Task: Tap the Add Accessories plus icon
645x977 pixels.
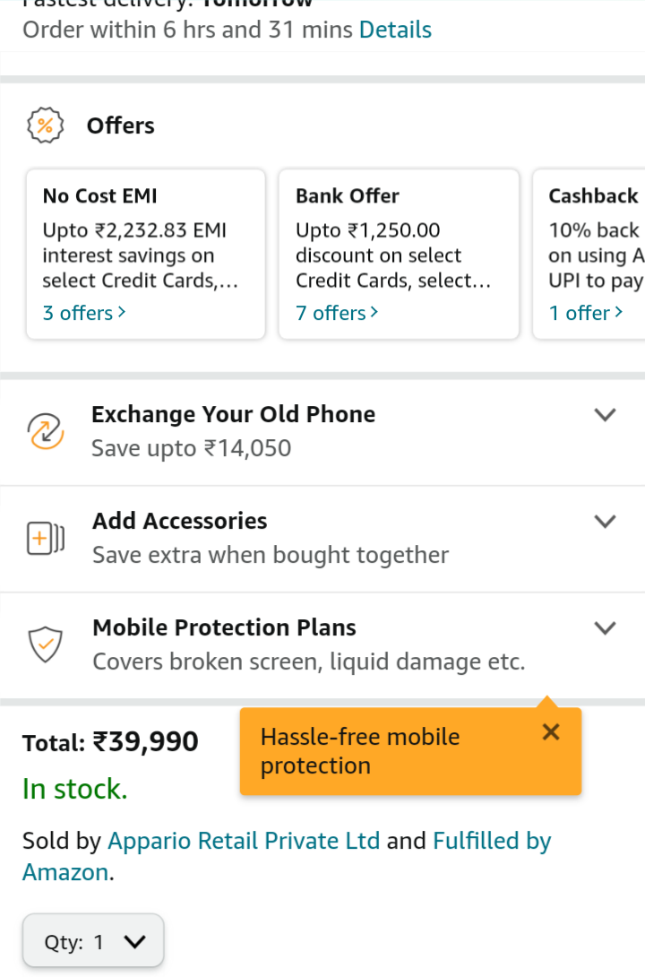Action: (45, 538)
